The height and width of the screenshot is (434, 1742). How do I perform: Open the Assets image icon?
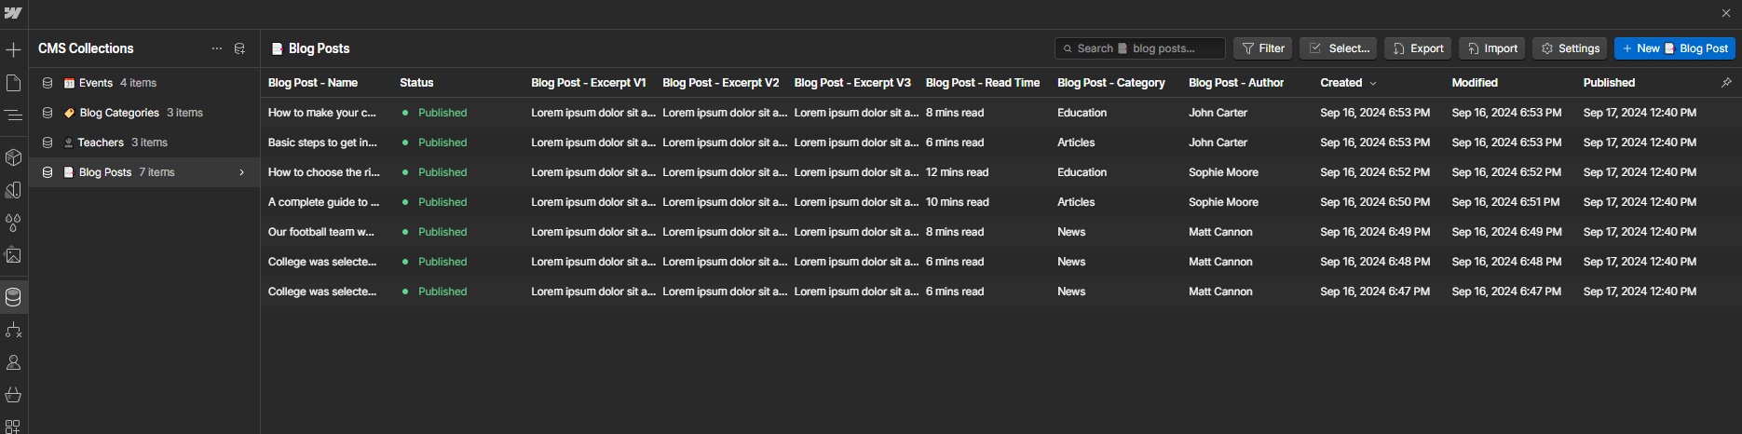coord(13,255)
